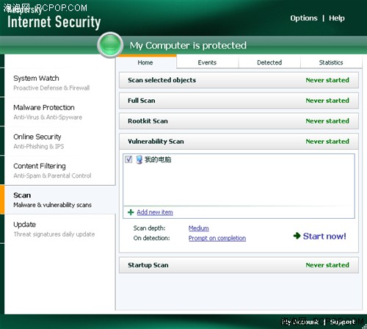Image resolution: width=367 pixels, height=329 pixels.
Task: Change scan depth via Medium link
Action: [x=199, y=228]
